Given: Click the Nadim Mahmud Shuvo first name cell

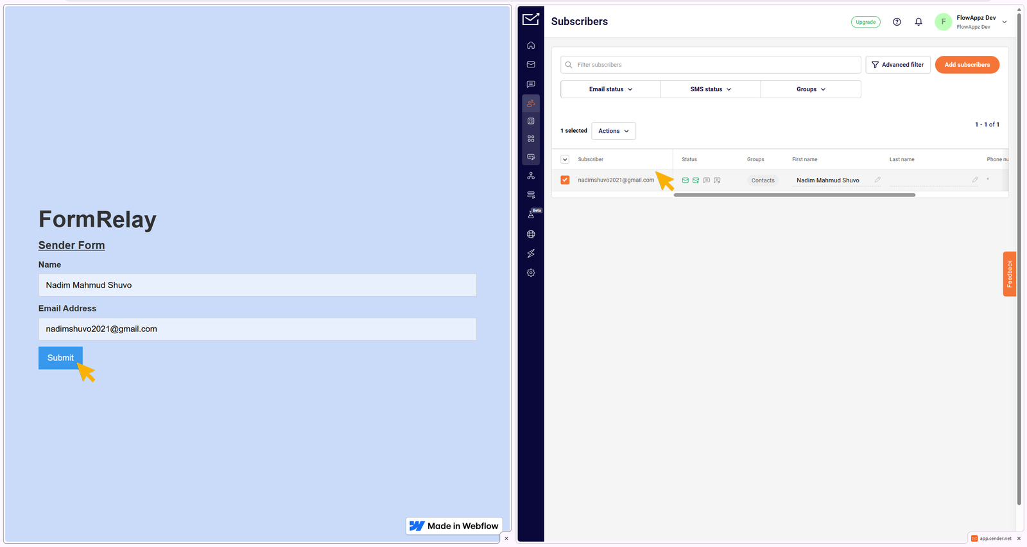Looking at the screenshot, I should click(x=827, y=180).
